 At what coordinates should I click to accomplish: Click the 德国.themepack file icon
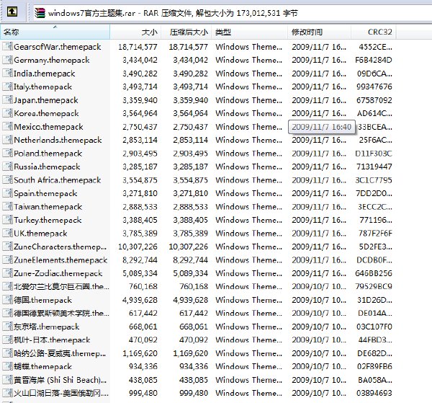[x=7, y=299]
